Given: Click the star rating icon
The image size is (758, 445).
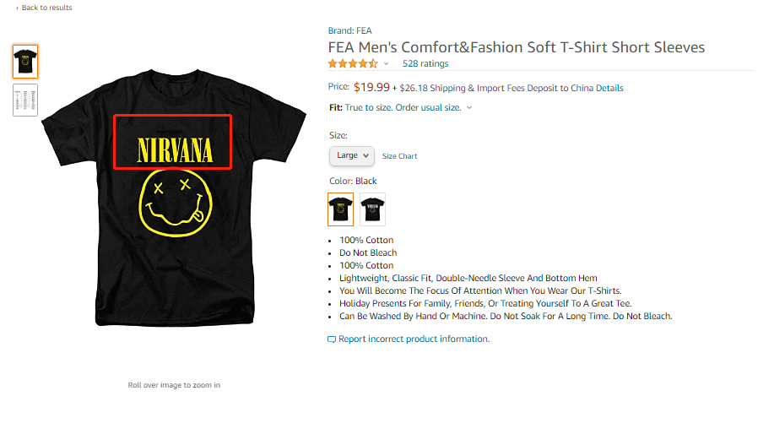Looking at the screenshot, I should coord(353,64).
